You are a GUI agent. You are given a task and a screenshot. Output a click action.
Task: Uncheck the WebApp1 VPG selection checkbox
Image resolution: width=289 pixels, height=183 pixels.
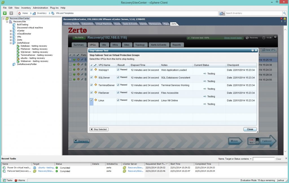point(91,70)
